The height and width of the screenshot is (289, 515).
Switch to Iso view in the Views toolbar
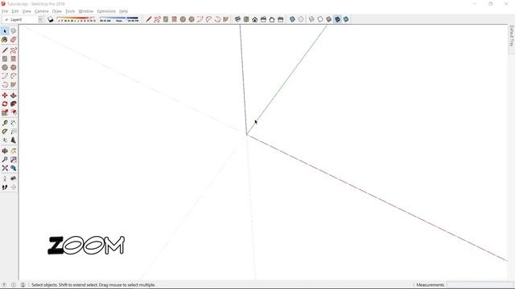pos(237,19)
